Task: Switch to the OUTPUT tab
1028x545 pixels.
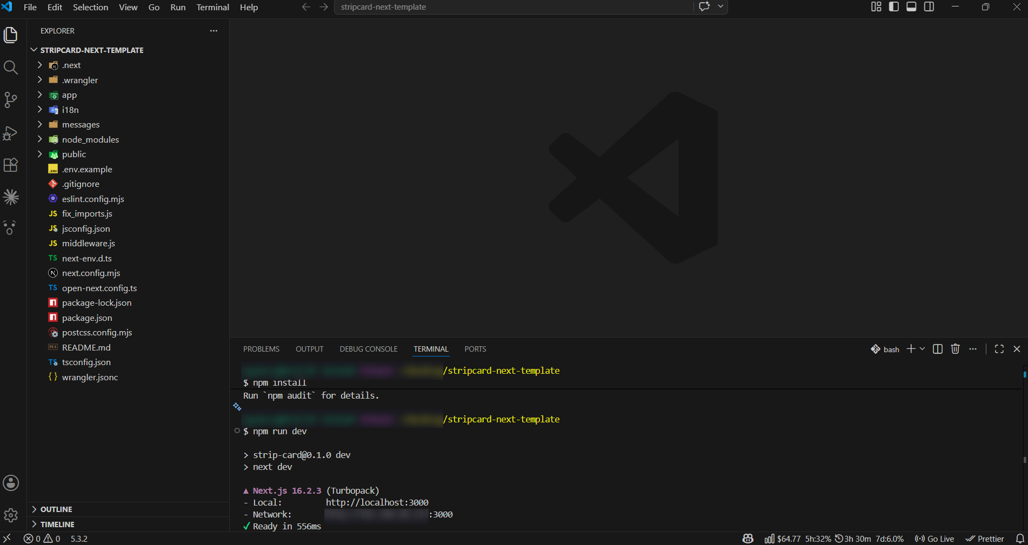Action: 310,349
